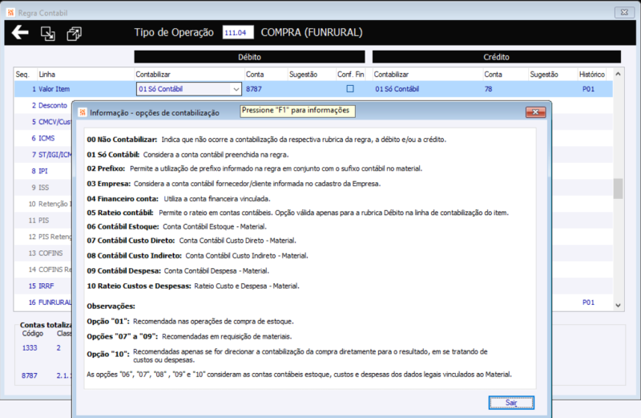
Task: Click the Observações heading
Action: 111,306
